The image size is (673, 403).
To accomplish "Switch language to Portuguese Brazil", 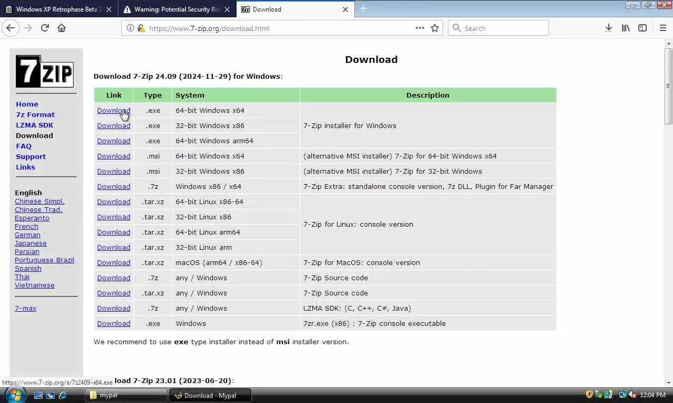I will tap(44, 260).
